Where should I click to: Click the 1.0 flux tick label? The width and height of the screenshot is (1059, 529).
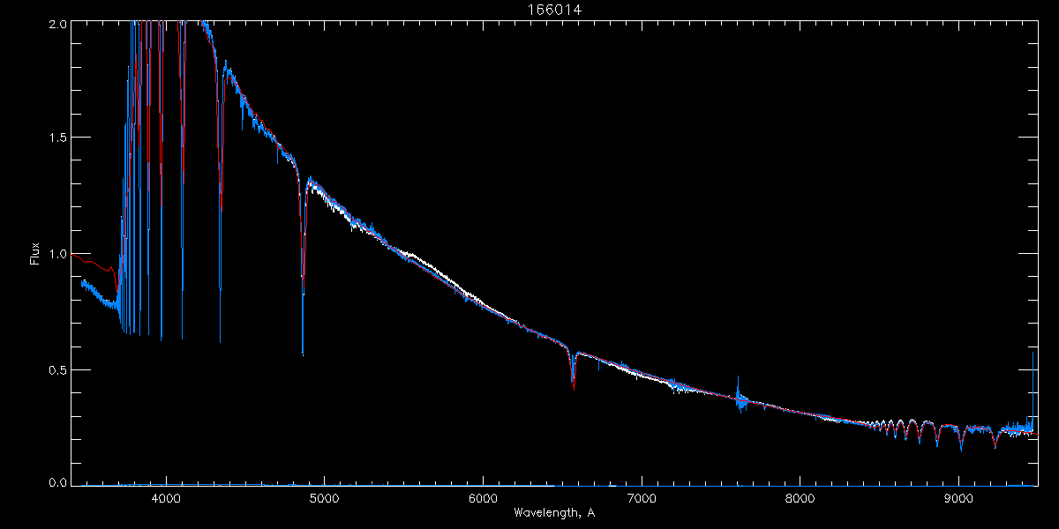click(x=57, y=254)
